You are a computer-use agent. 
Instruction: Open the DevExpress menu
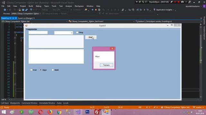79,6
